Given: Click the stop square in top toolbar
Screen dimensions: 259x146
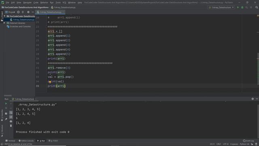Looking at the screenshot, I should click(x=251, y=7).
